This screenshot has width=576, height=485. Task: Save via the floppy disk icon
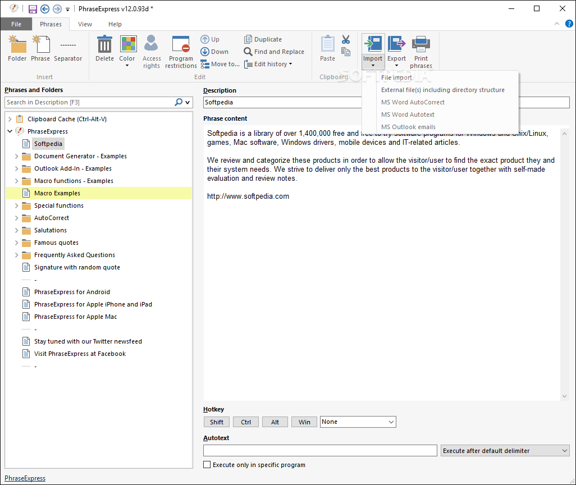(x=33, y=9)
